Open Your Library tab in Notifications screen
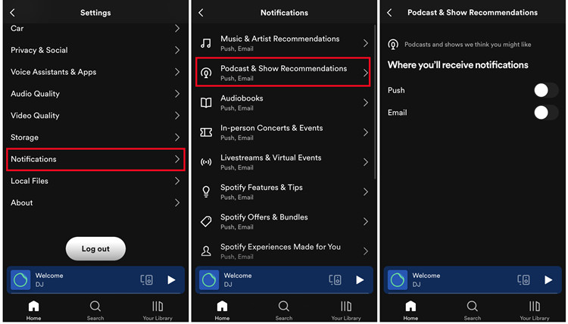 coord(346,310)
